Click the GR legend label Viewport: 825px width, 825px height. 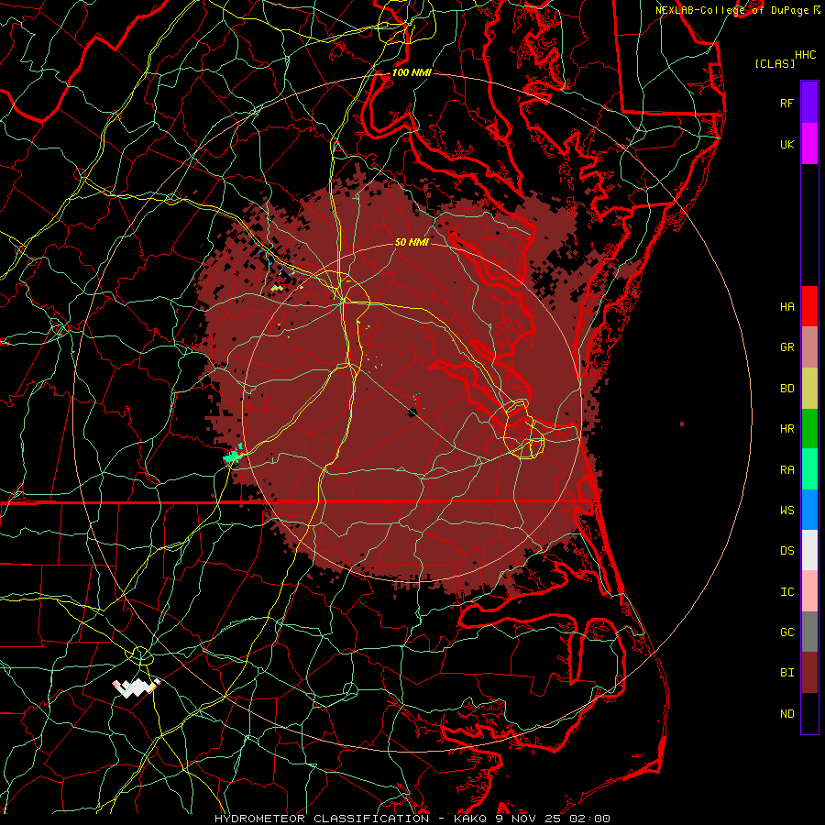click(786, 347)
